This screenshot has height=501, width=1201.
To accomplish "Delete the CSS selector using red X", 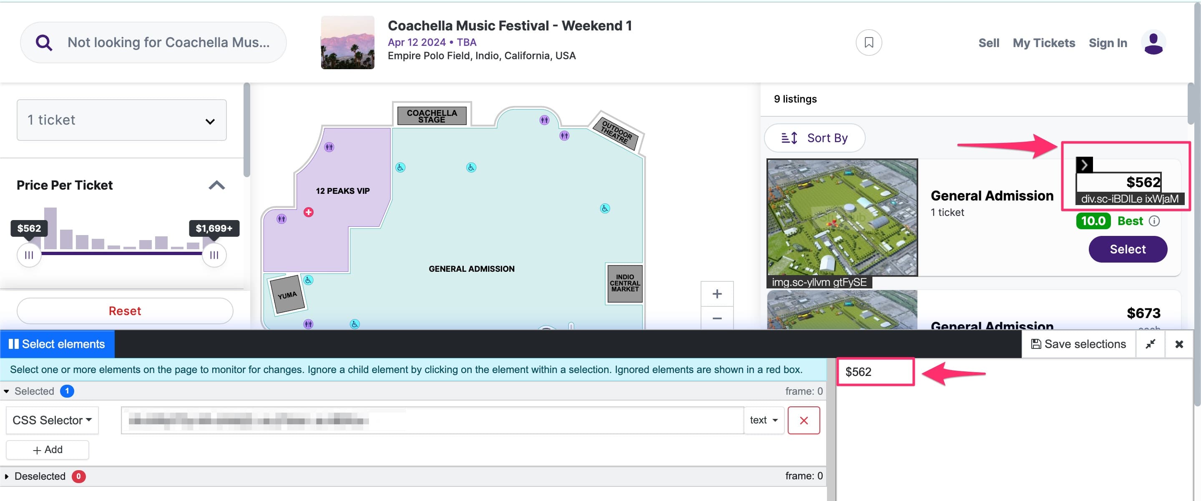I will pos(804,420).
